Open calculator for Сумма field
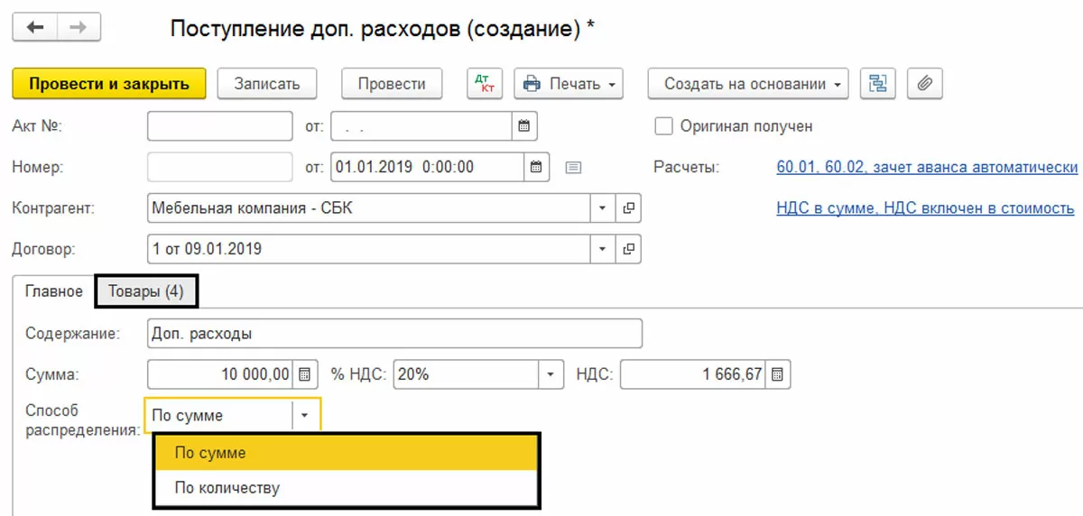This screenshot has width=1083, height=516. [305, 374]
